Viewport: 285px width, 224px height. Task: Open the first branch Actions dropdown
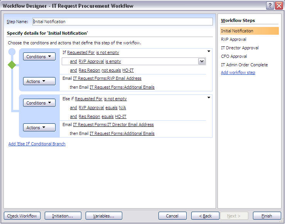click(x=39, y=81)
